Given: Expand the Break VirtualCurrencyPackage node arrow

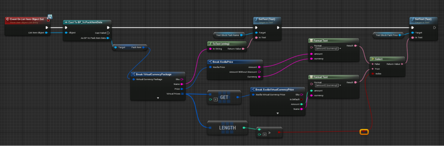Looking at the screenshot, I should [158, 98].
